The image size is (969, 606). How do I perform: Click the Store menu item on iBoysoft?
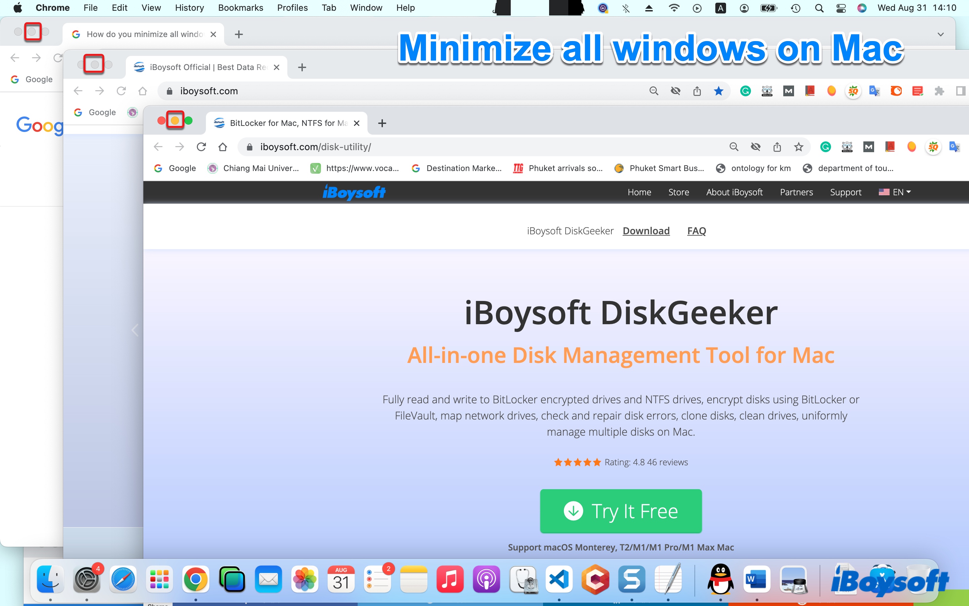click(677, 192)
